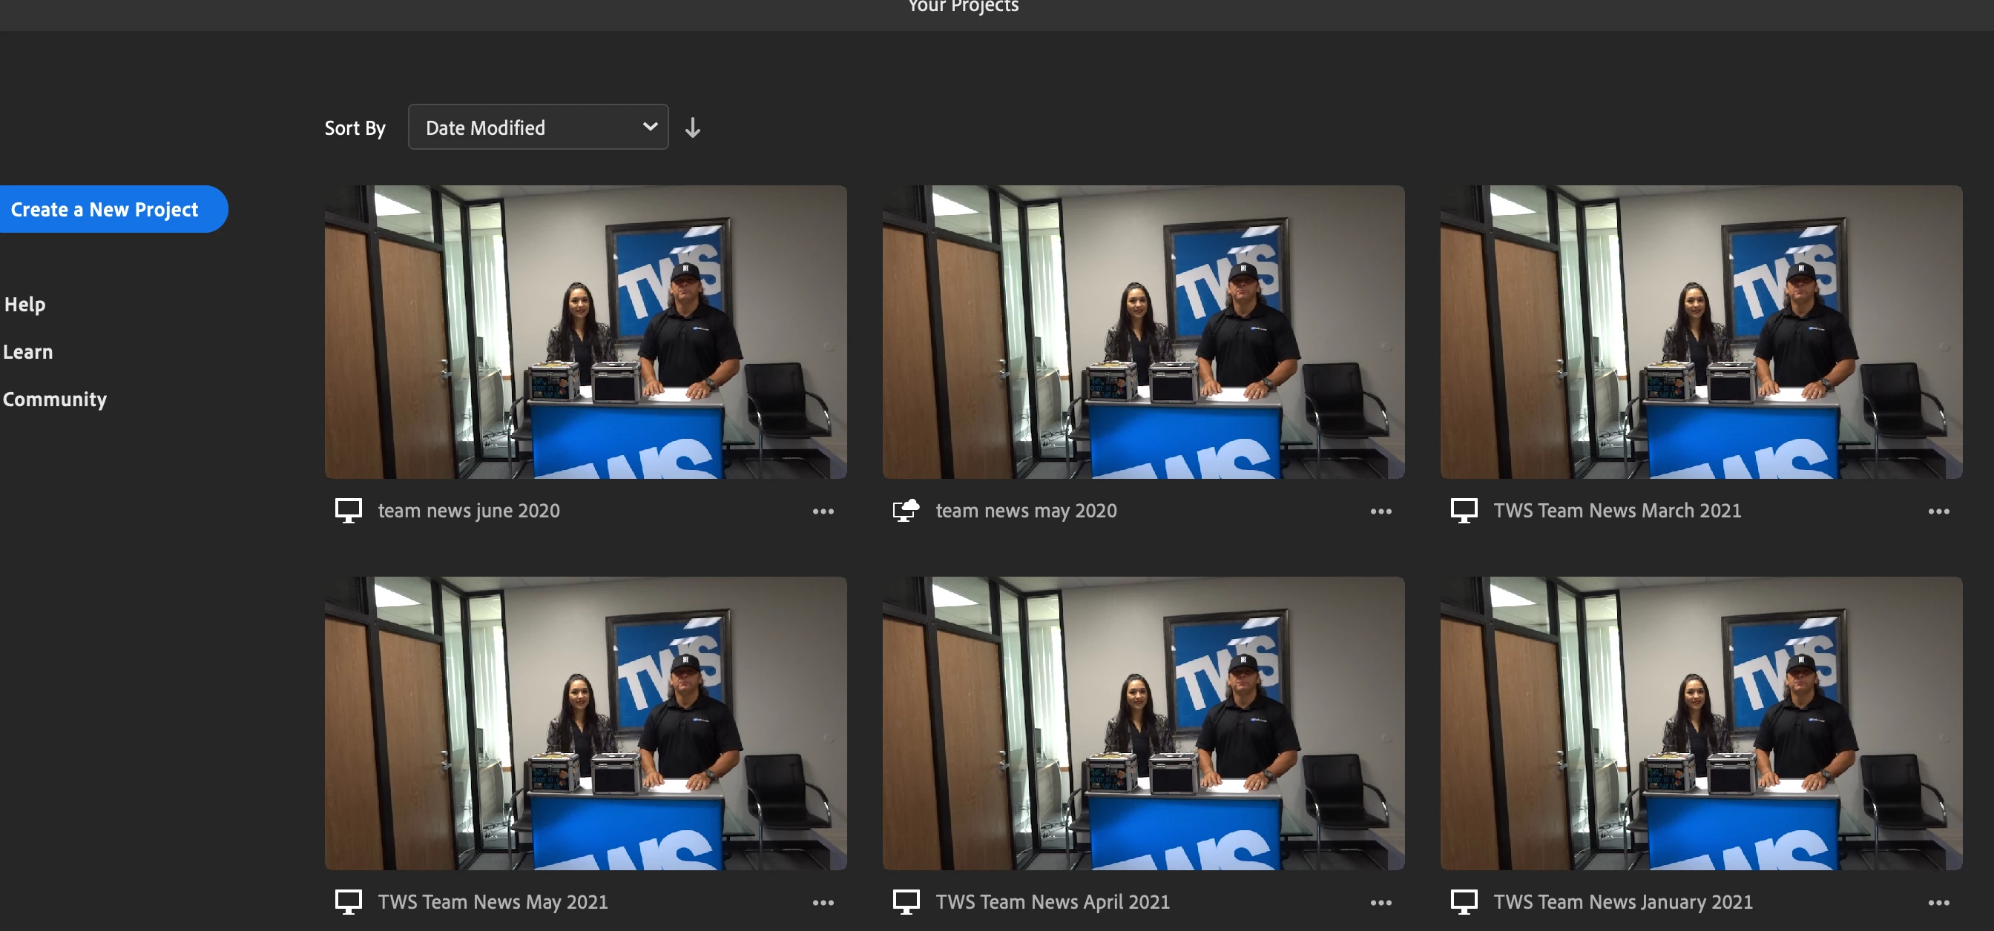Open options menu for team news june 2020
The image size is (1994, 931).
pos(823,511)
